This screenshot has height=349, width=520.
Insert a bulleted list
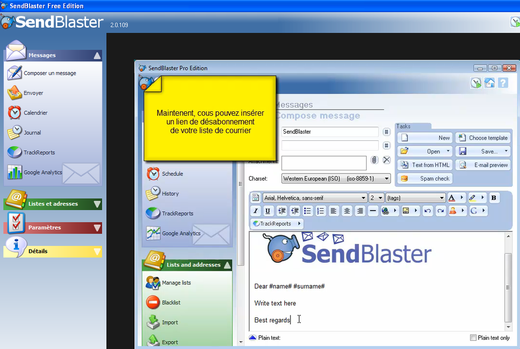(x=307, y=211)
